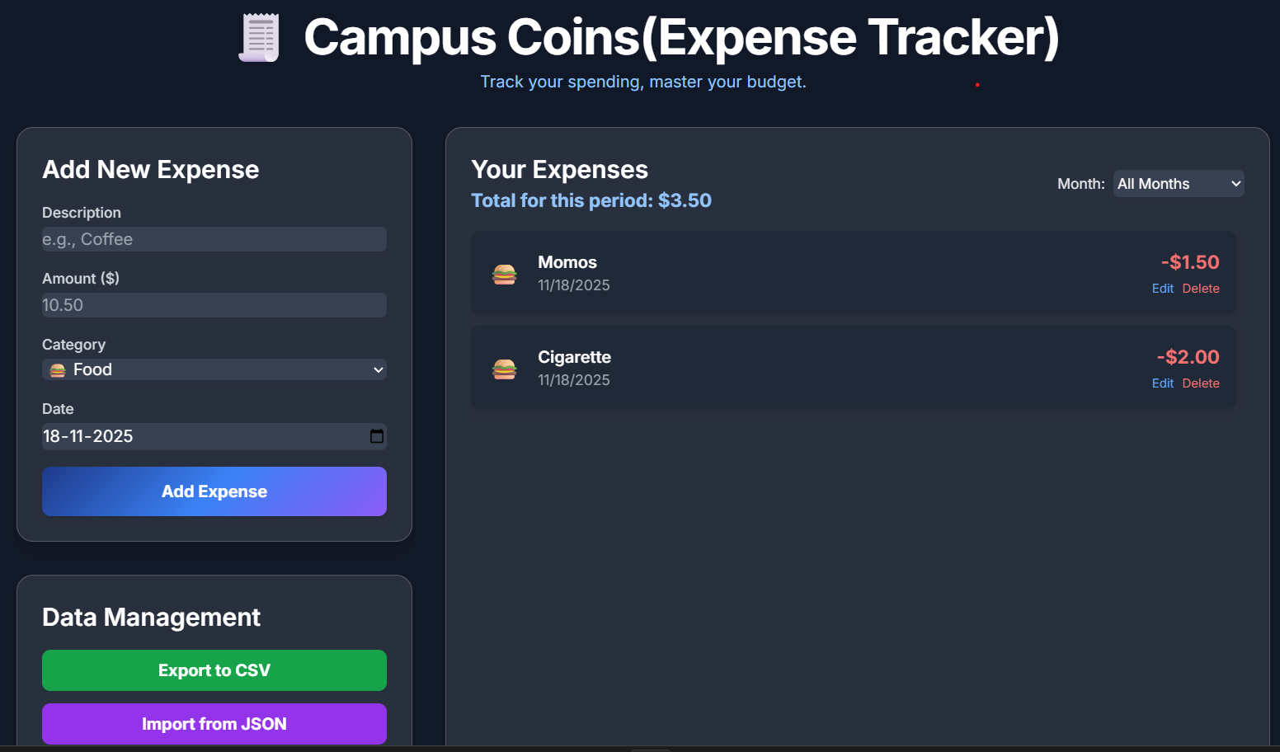Click the burger icon next to Momos
Image resolution: width=1280 pixels, height=752 pixels.
point(505,273)
